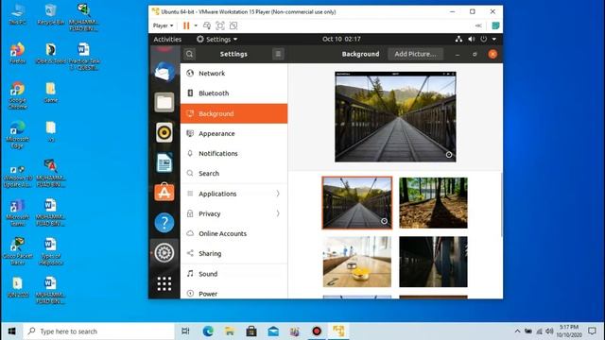
Task: Enter VMware full screen mode icon
Action: pos(220,25)
